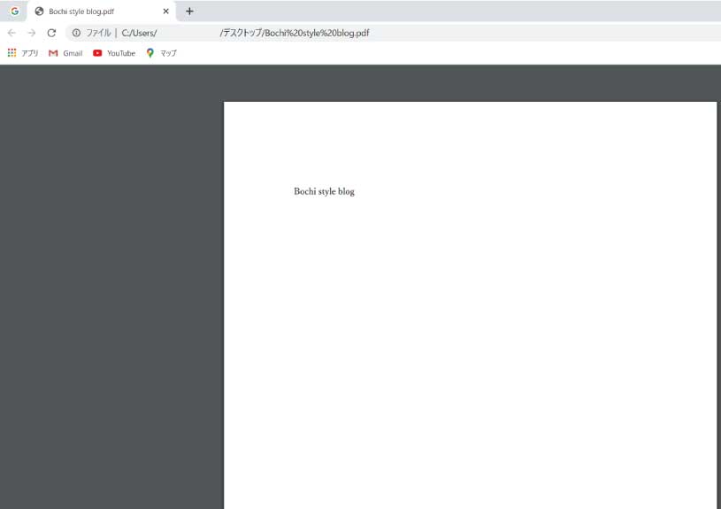The width and height of the screenshot is (721, 509).
Task: Select the Bochi style blog.pdf tab title
Action: [x=81, y=12]
